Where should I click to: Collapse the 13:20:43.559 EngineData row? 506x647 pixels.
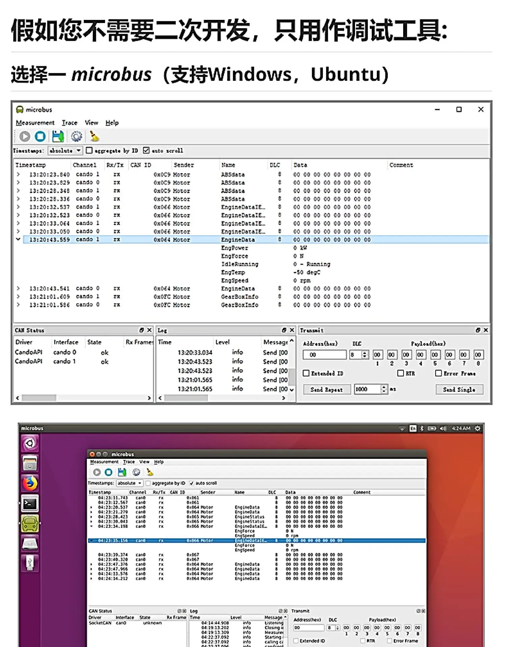pos(18,239)
